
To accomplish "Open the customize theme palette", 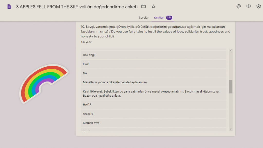I will tap(239, 6).
